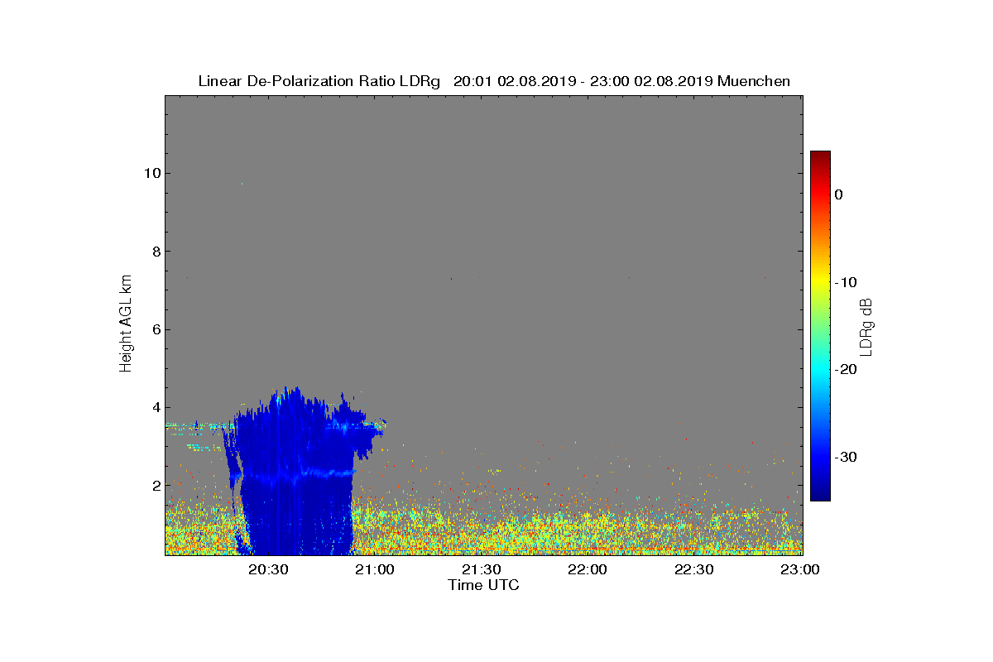
Task: Click the height tick label 8
Action: pos(155,252)
